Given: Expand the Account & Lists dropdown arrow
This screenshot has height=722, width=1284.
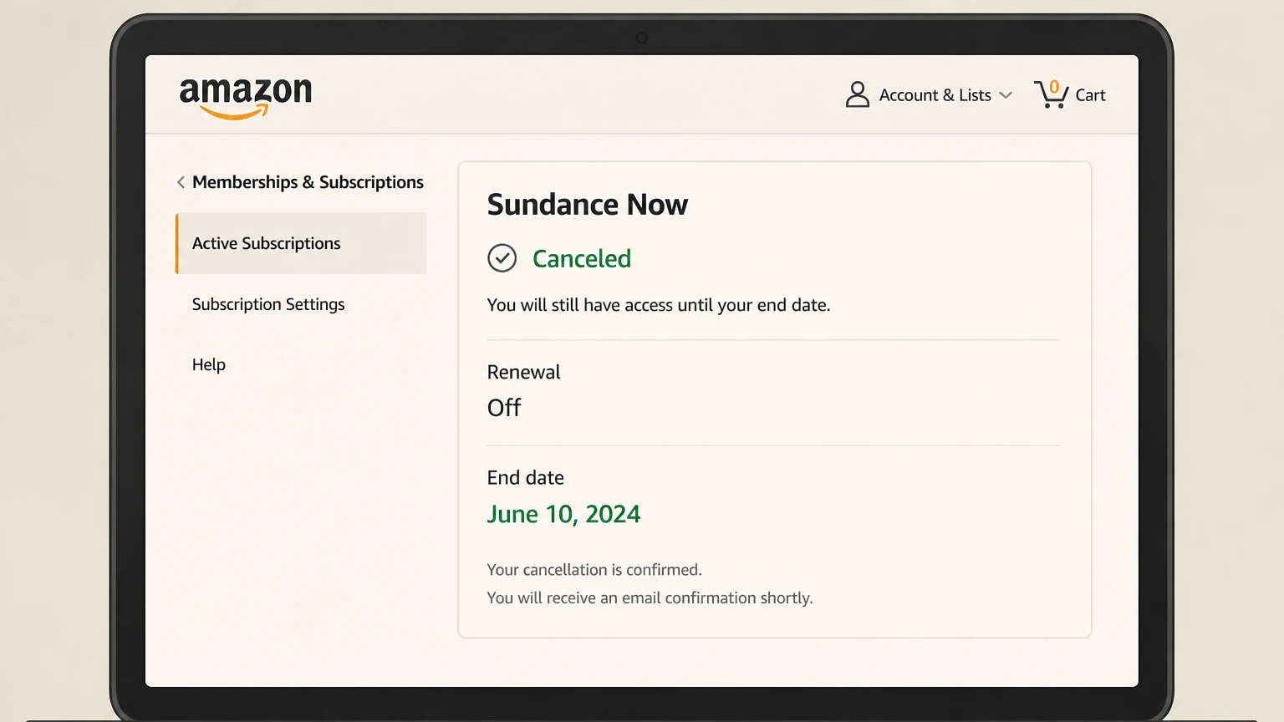Looking at the screenshot, I should click(1006, 95).
